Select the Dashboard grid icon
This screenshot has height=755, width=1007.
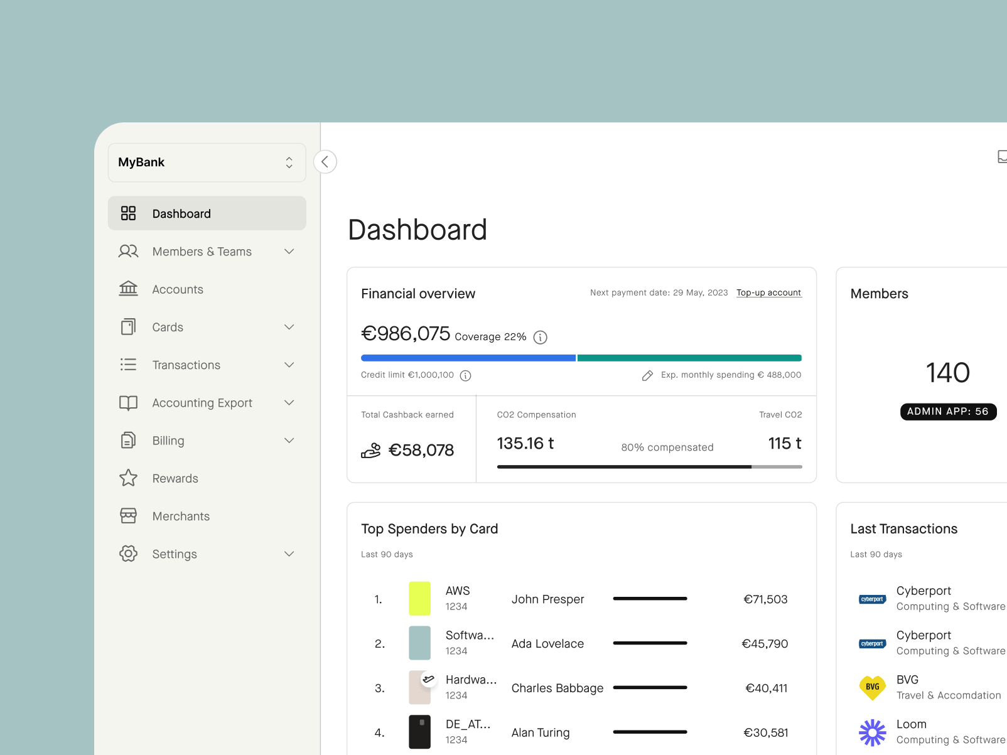click(x=128, y=213)
